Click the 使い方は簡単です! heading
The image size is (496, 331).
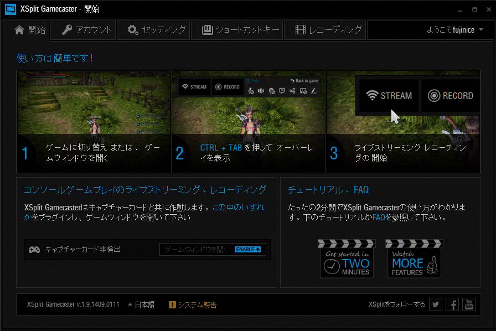[55, 58]
